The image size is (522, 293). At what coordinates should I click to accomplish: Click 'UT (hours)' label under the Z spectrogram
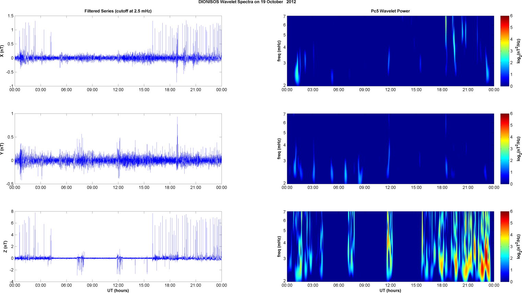click(390, 291)
